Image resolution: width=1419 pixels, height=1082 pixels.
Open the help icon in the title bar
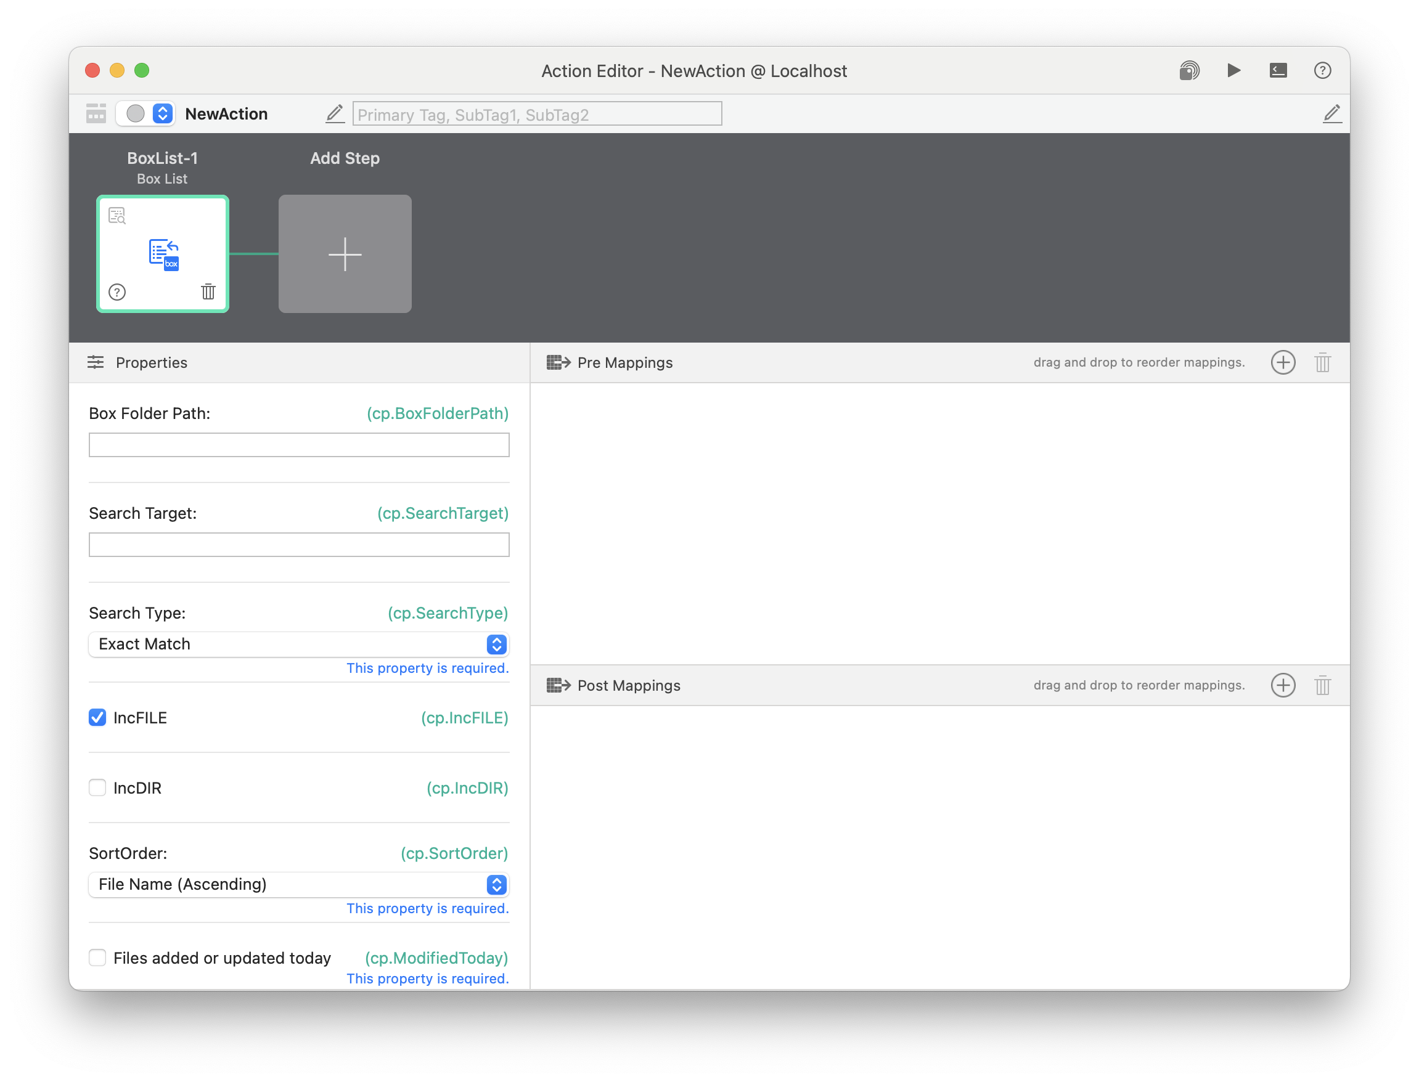pyautogui.click(x=1322, y=70)
